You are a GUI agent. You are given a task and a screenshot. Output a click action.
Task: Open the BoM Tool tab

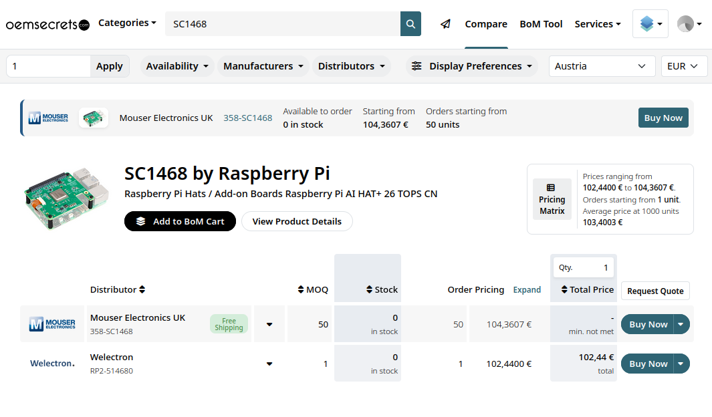pyautogui.click(x=541, y=24)
